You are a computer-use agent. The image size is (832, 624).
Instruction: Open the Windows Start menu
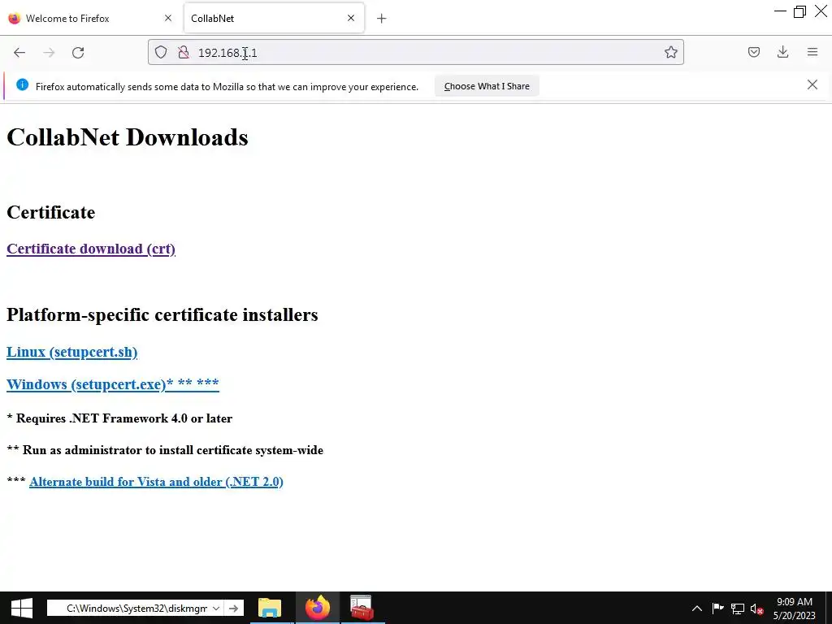21,608
